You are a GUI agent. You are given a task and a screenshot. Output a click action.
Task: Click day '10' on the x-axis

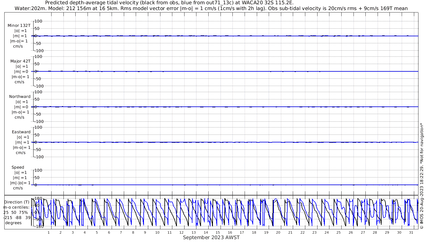click(x=157, y=232)
